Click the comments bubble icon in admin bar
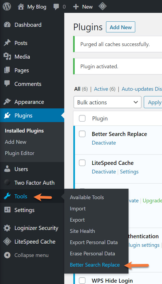The image size is (162, 284). coord(56,7)
